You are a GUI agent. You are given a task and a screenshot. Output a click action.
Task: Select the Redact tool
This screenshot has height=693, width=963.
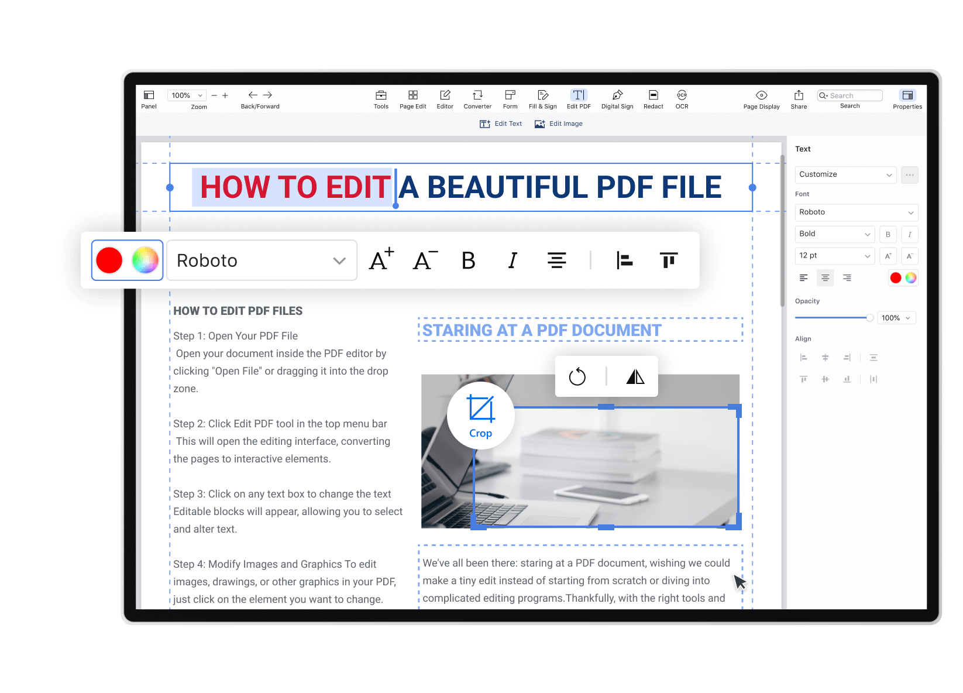tap(654, 95)
